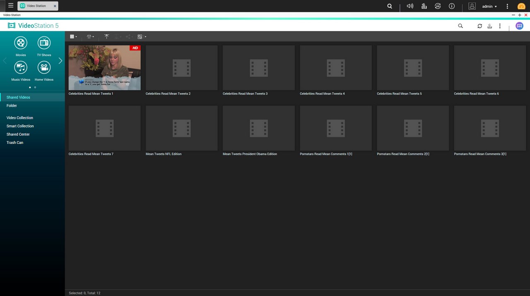Click the share toolbar icon
Screen dimensions: 530x296
coord(129,37)
